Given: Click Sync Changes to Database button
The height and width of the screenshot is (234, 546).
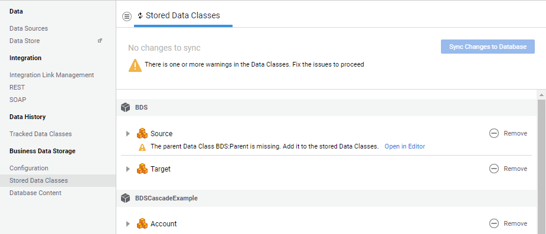Looking at the screenshot, I should tap(488, 47).
